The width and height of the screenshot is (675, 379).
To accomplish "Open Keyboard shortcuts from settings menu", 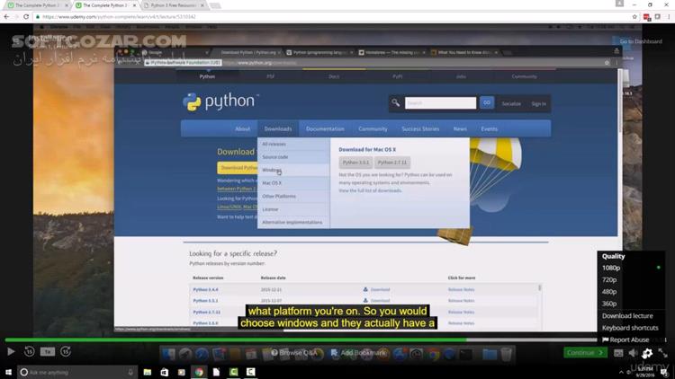I will pos(630,328).
